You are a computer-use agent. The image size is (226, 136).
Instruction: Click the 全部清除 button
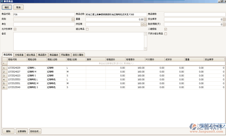click(22, 131)
